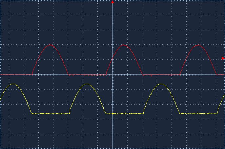Select the yellow clipped waveform channel trace
Image resolution: width=225 pixels, height=149 pixels.
click(113, 99)
